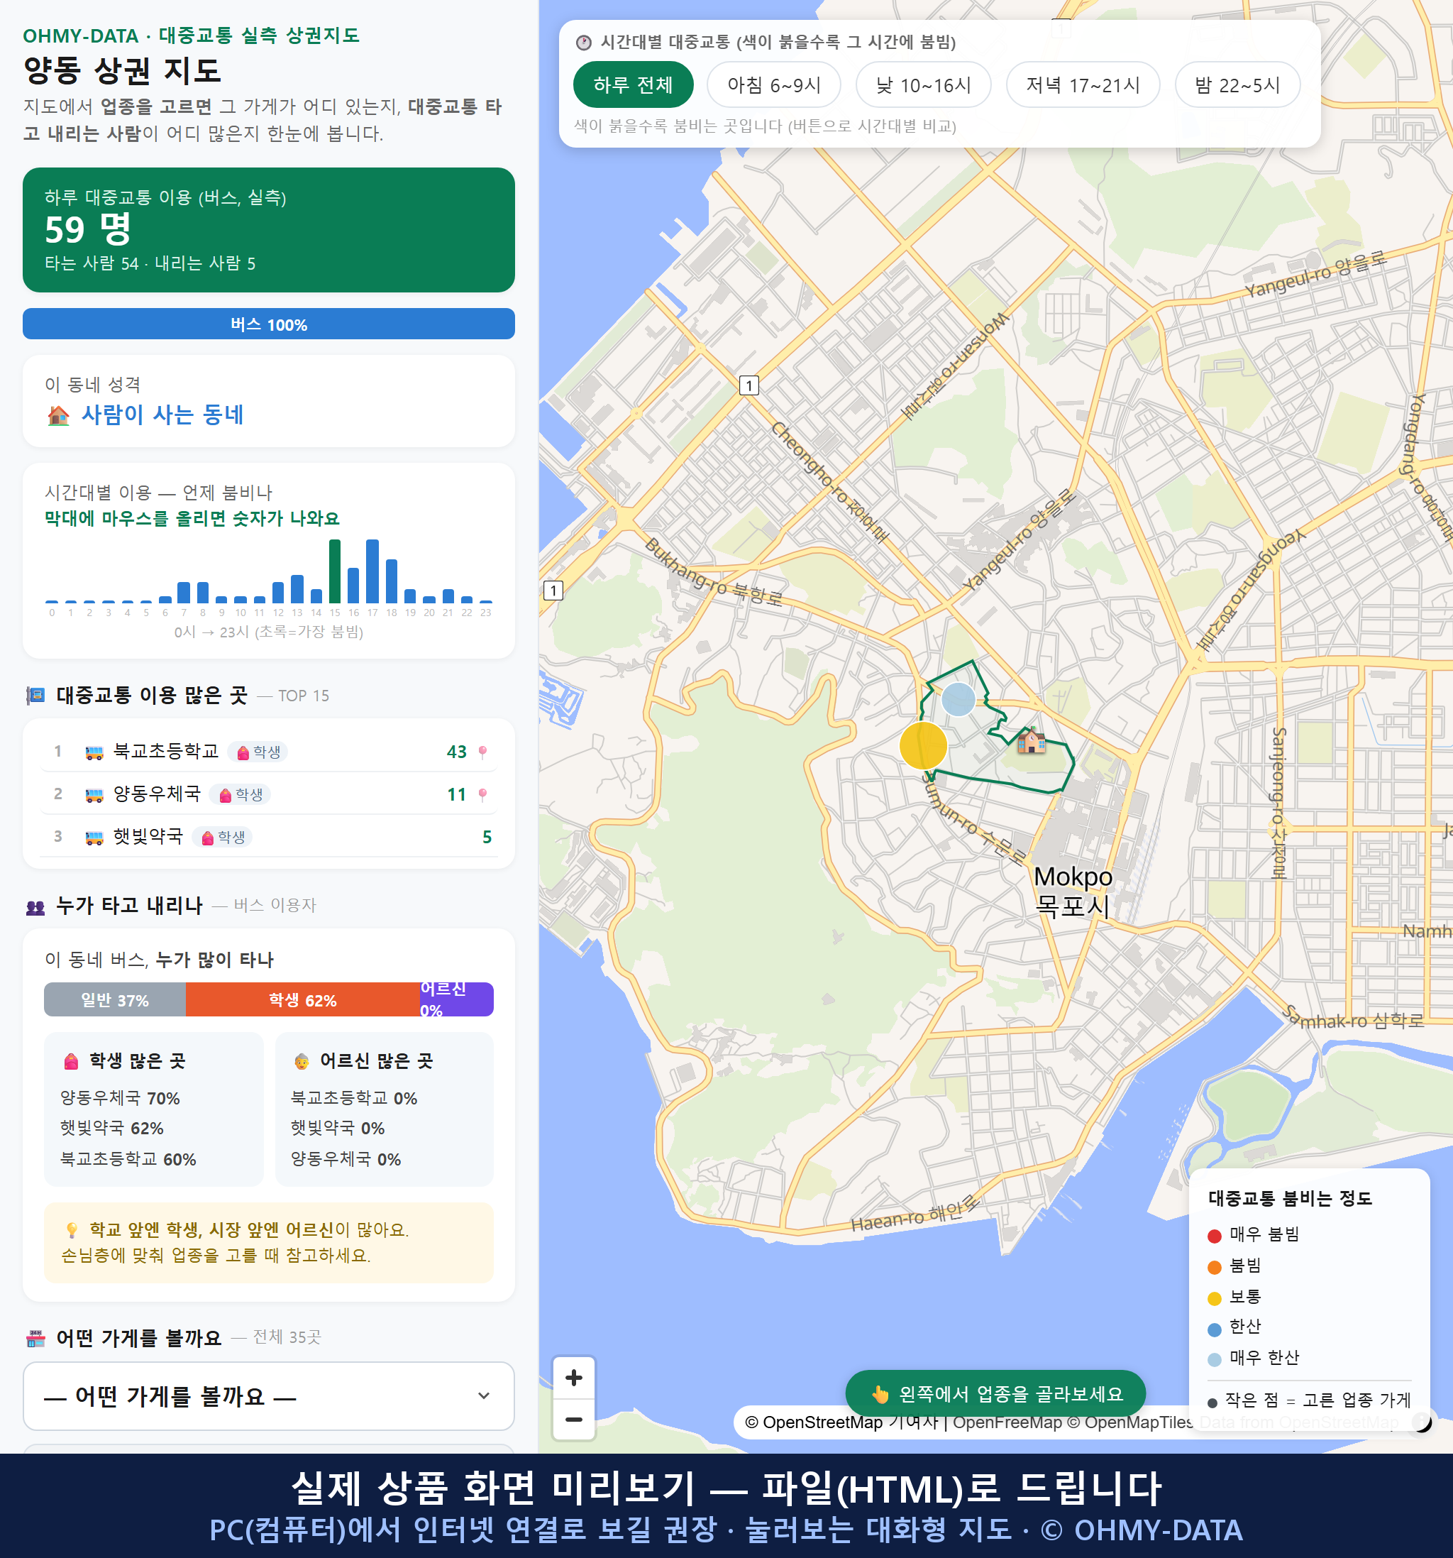Select the 아침 6~9시 time filter
This screenshot has width=1453, height=1558.
click(x=774, y=84)
